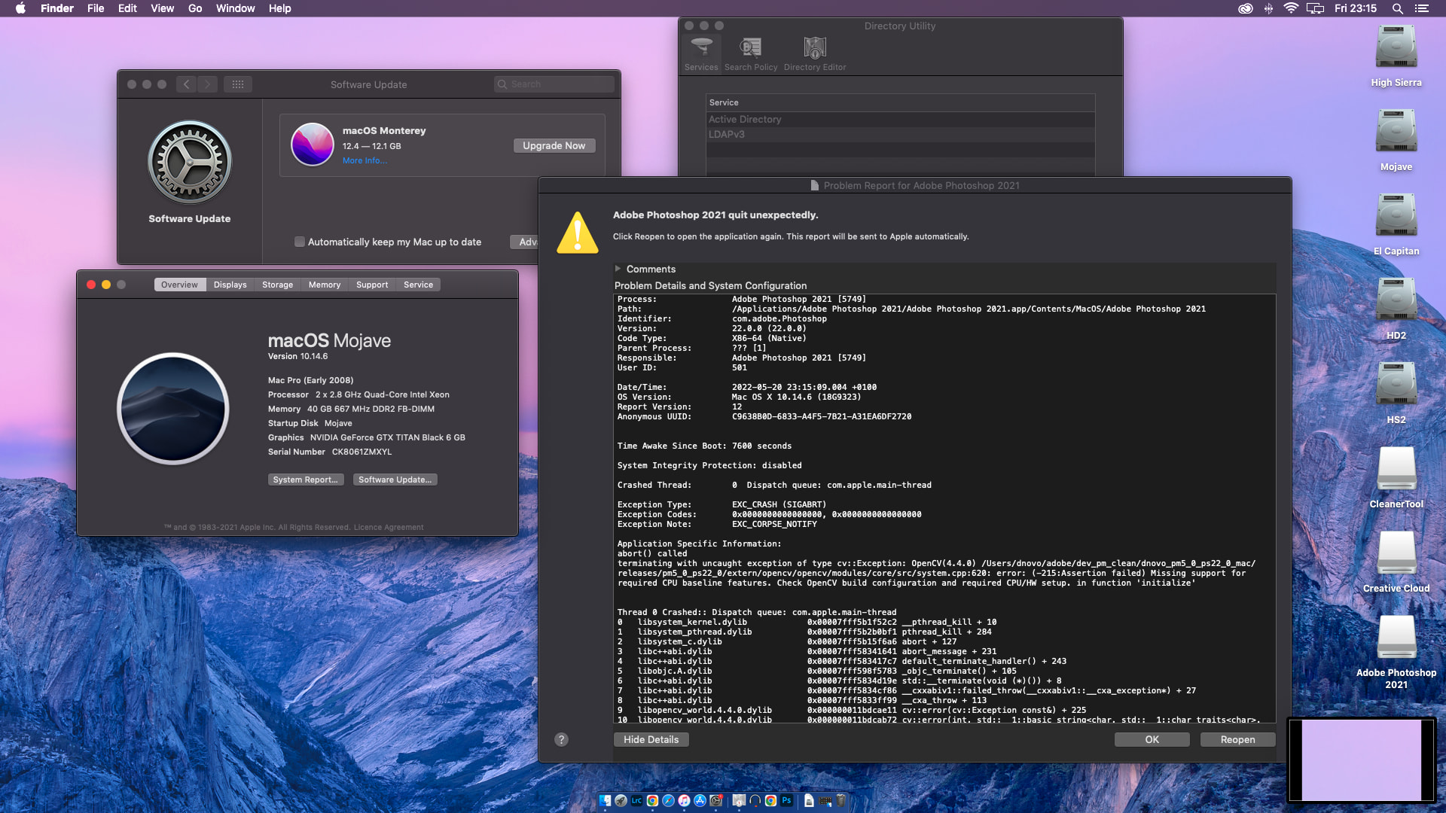Open the Licence Agreement link
Screen dimensions: 1446x813
coord(389,527)
